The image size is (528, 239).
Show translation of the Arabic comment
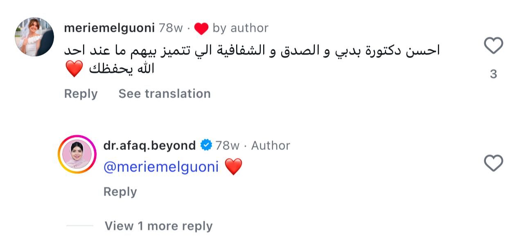click(165, 94)
